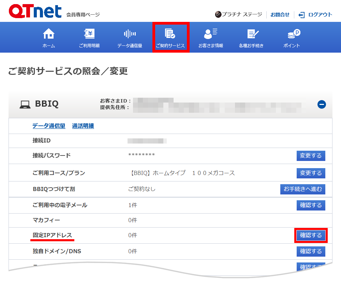Click the ご契約なし value
The width and height of the screenshot is (341, 285).
pyautogui.click(x=142, y=189)
